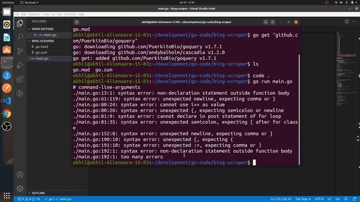Open the system tray volume and power menu
The width and height of the screenshot is (360, 202).
[x=346, y=2]
